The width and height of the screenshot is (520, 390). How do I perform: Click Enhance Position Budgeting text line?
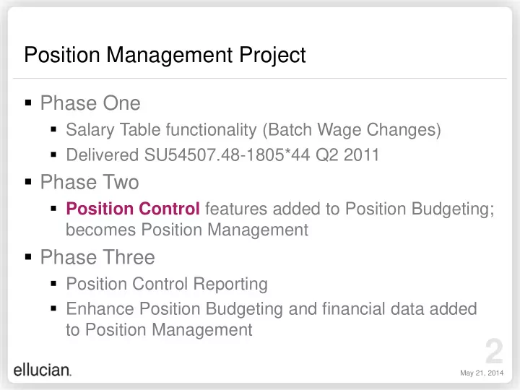click(x=272, y=309)
